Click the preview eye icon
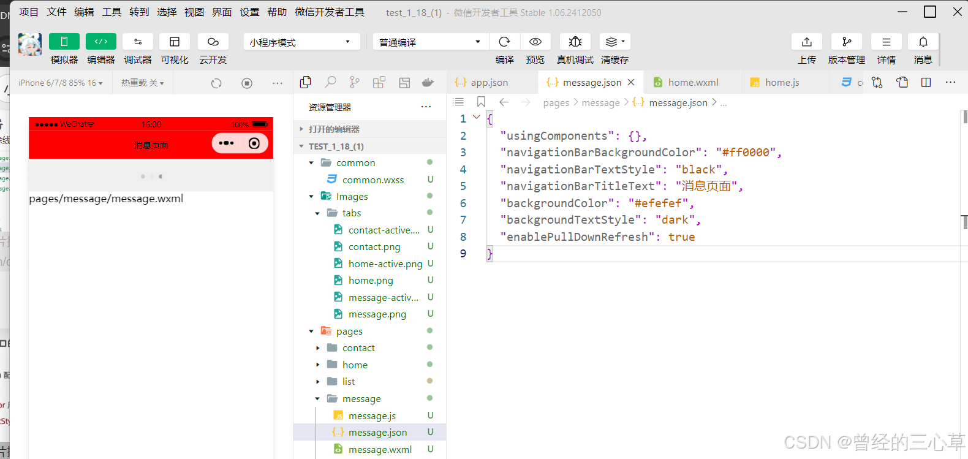The height and width of the screenshot is (459, 968). point(535,42)
